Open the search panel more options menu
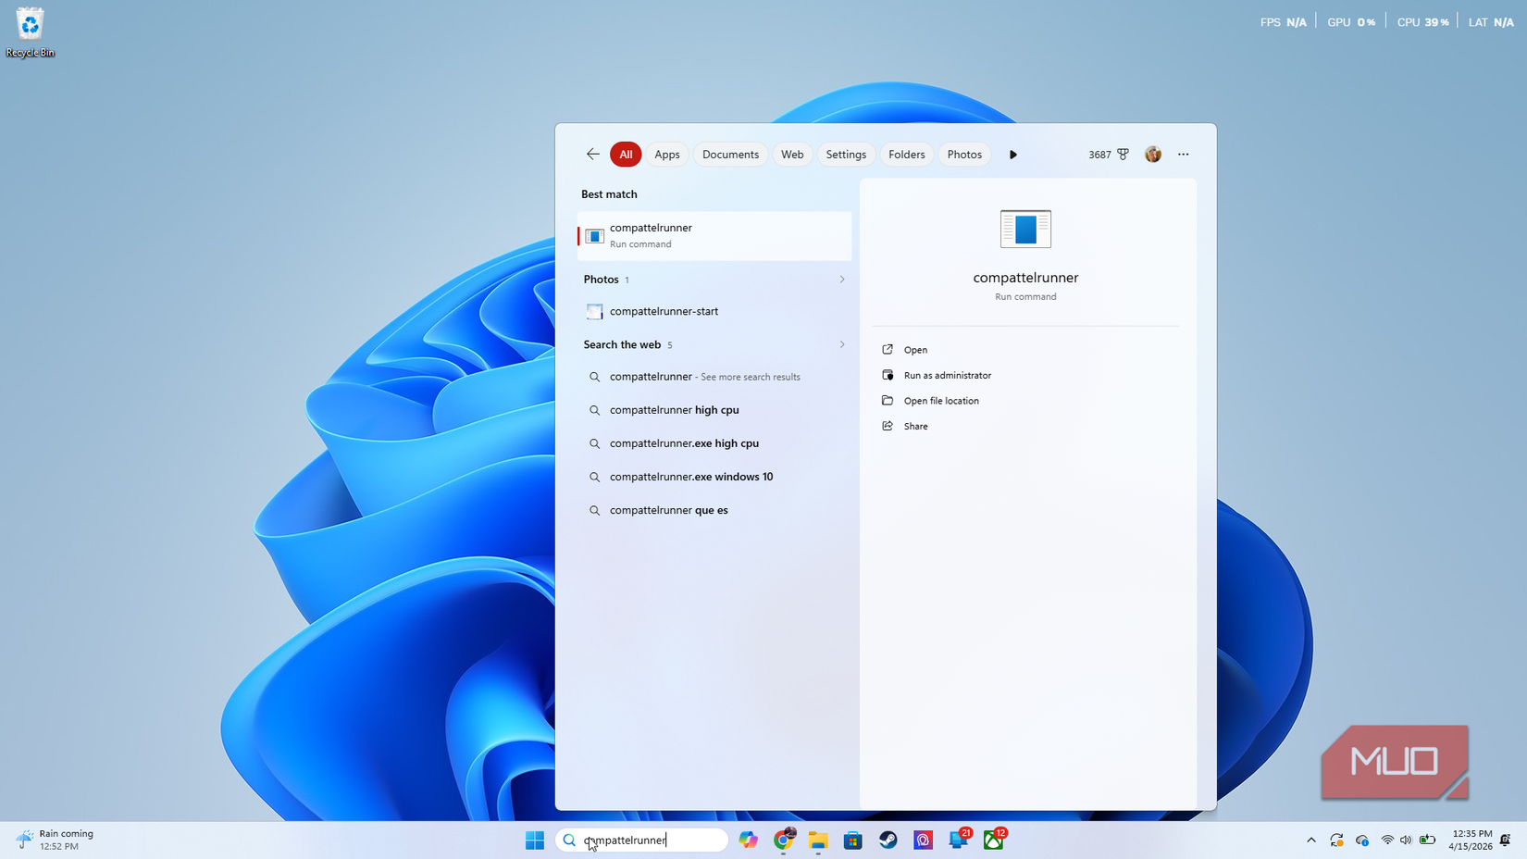The height and width of the screenshot is (859, 1527). 1184,155
